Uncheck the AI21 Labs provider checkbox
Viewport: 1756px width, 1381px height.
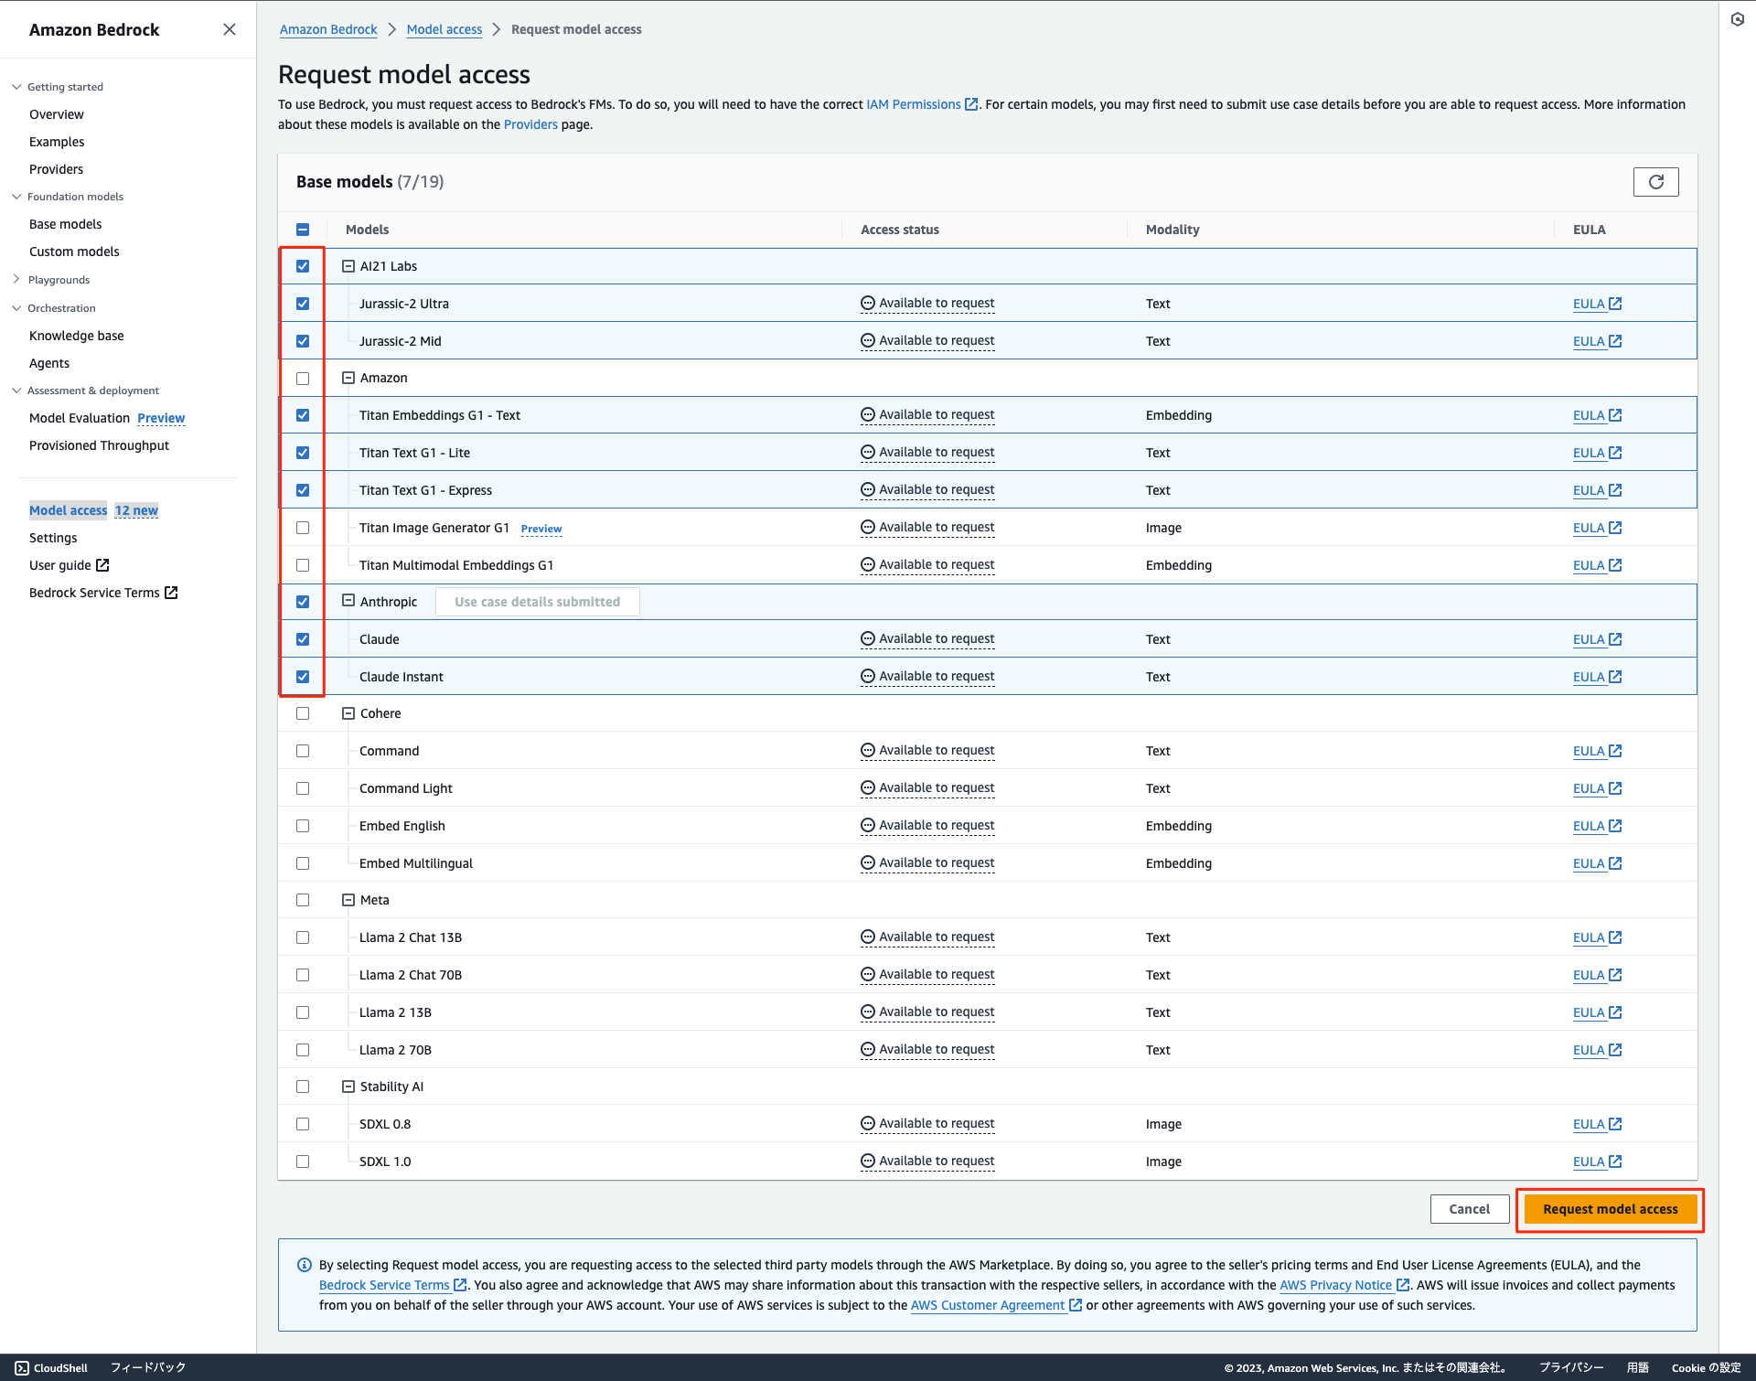303,266
